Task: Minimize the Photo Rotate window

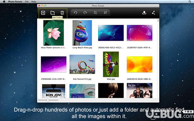Action: coord(42,6)
